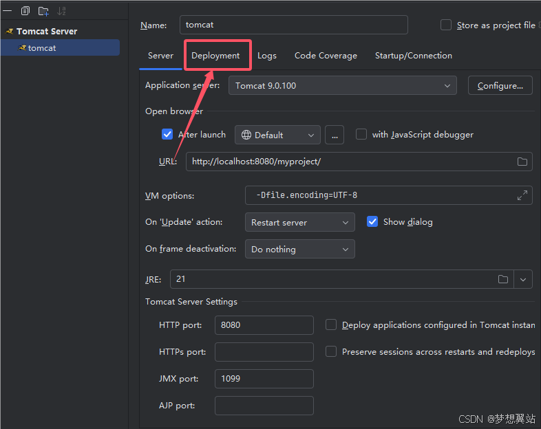Image resolution: width=541 pixels, height=429 pixels.
Task: Open the On 'Update' action dropdown
Action: coord(300,222)
